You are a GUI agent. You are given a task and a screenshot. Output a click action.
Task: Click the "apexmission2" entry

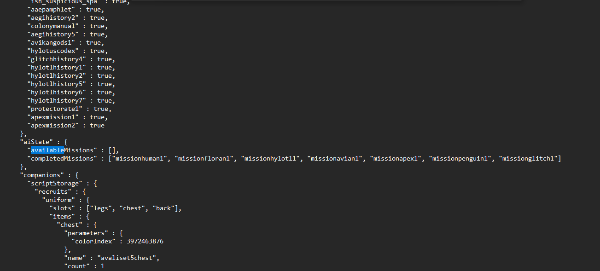click(53, 125)
